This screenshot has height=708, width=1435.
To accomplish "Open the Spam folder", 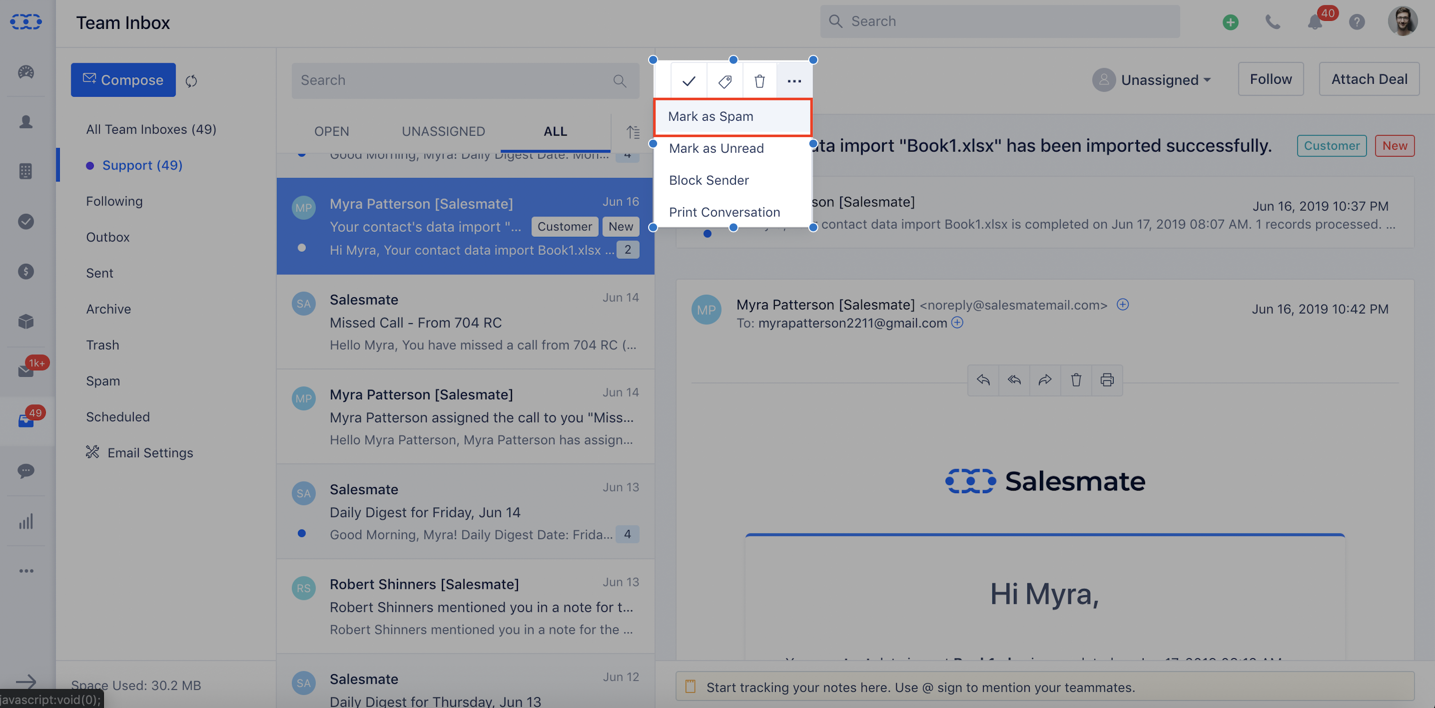I will click(x=103, y=381).
